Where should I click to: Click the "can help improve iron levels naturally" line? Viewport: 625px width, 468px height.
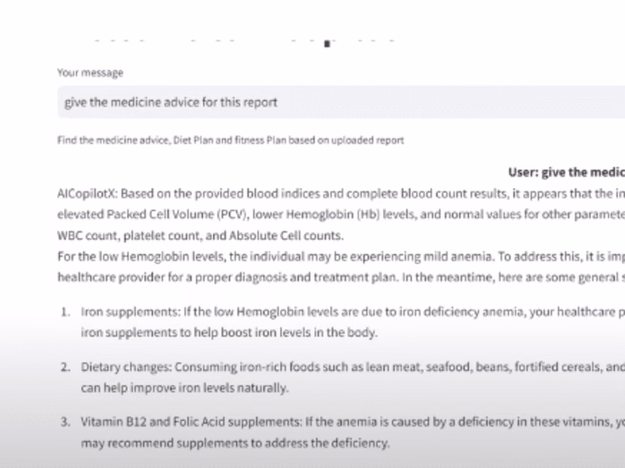[185, 388]
